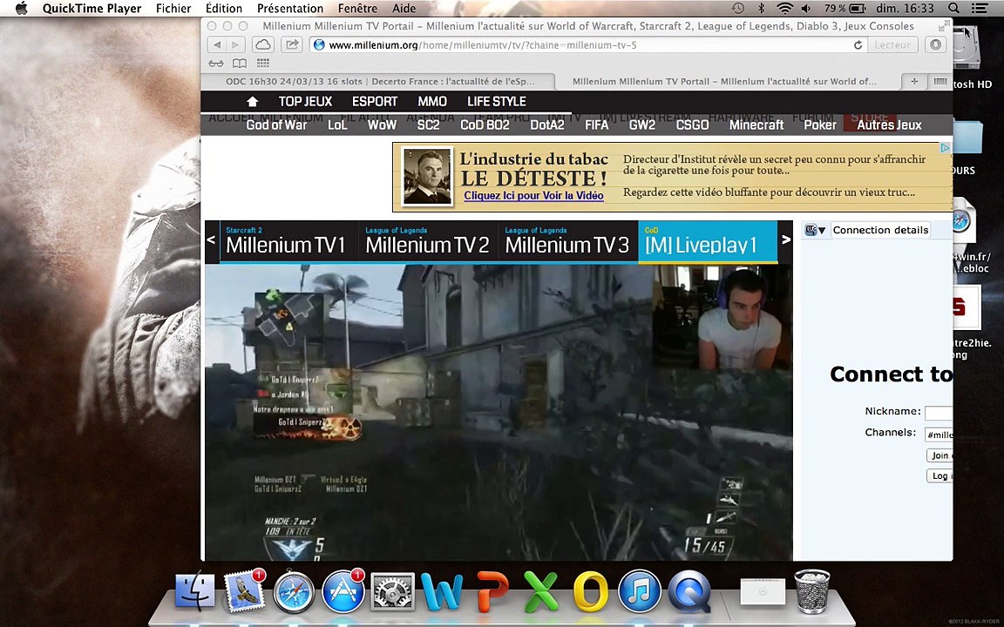
Task: Click the Safari Share button
Action: pos(292,44)
